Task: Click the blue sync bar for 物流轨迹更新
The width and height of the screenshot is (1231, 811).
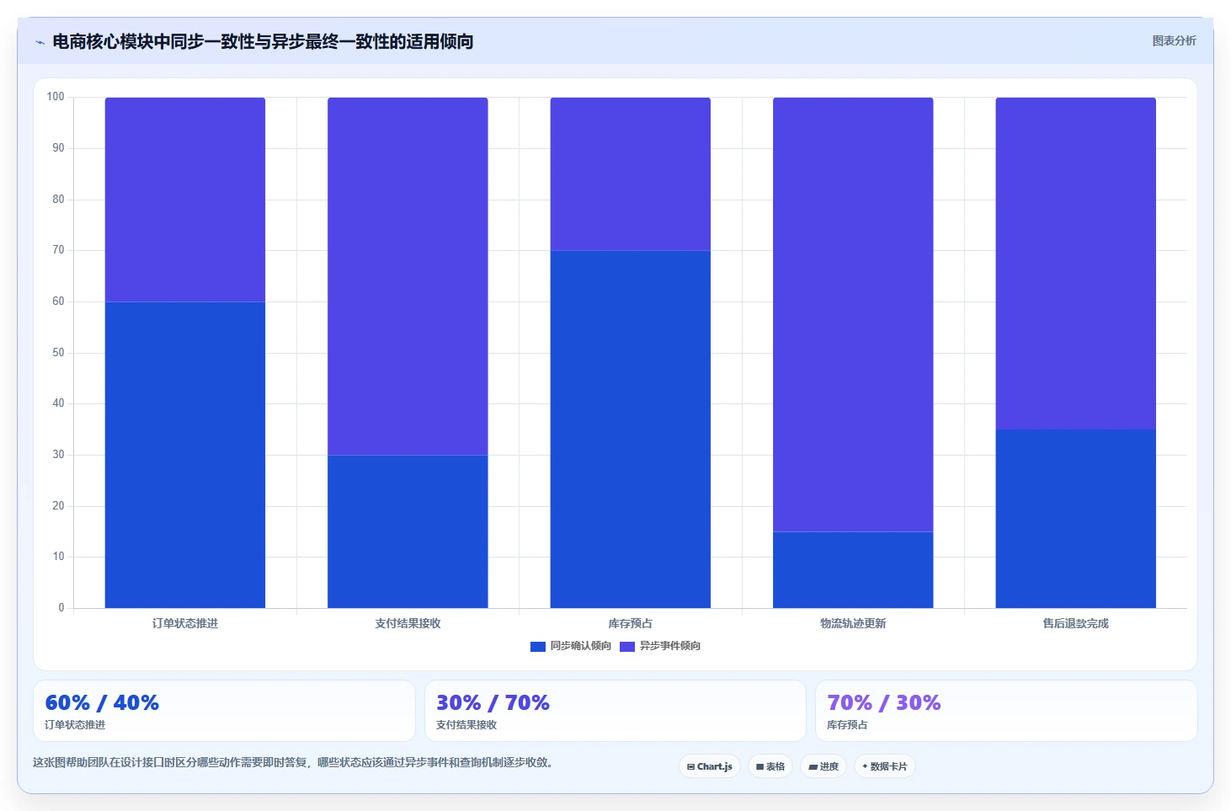Action: (x=853, y=570)
